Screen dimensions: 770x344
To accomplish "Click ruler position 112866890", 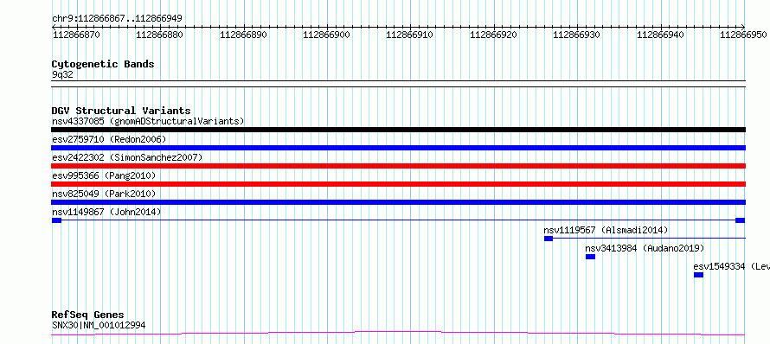I will pos(244,35).
